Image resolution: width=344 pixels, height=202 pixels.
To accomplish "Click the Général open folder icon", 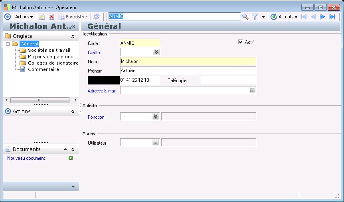I will pyautogui.click(x=15, y=44).
